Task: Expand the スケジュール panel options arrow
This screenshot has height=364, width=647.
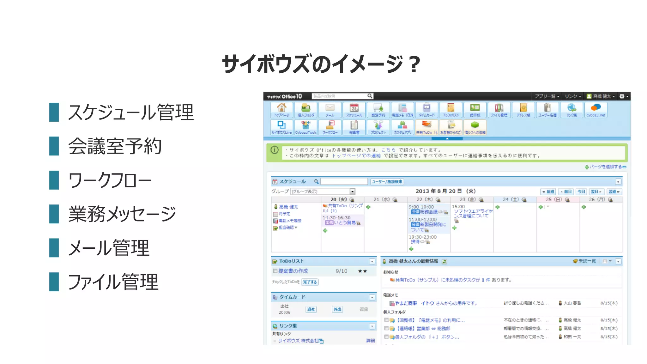Action: click(618, 182)
